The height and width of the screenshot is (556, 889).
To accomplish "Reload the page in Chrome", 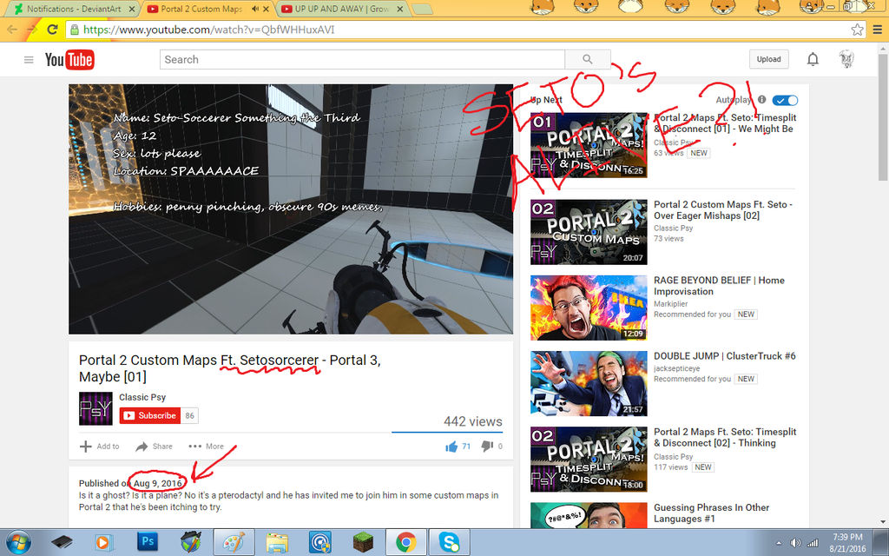I will coord(52,30).
